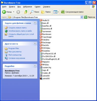Click Открыть общий доступ к этой папке

21,35
